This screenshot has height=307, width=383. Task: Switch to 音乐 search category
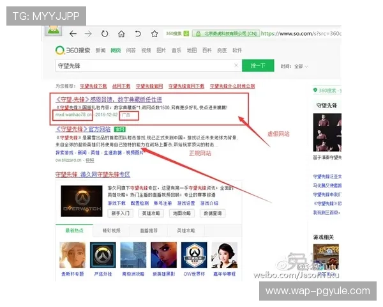click(x=176, y=51)
